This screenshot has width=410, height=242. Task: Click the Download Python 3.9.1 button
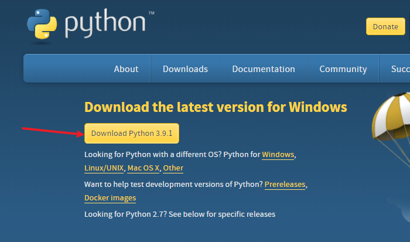(x=132, y=134)
